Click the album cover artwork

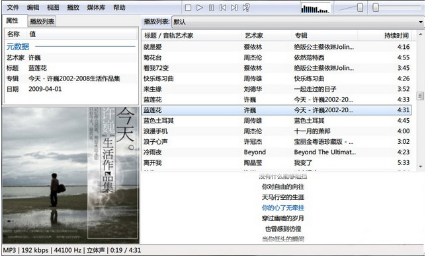click(x=71, y=175)
